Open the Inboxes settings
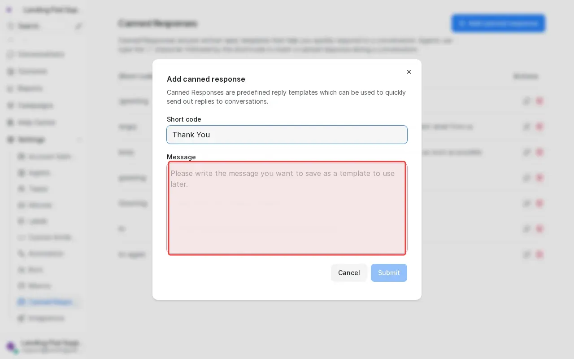This screenshot has height=359, width=574. pos(40,205)
